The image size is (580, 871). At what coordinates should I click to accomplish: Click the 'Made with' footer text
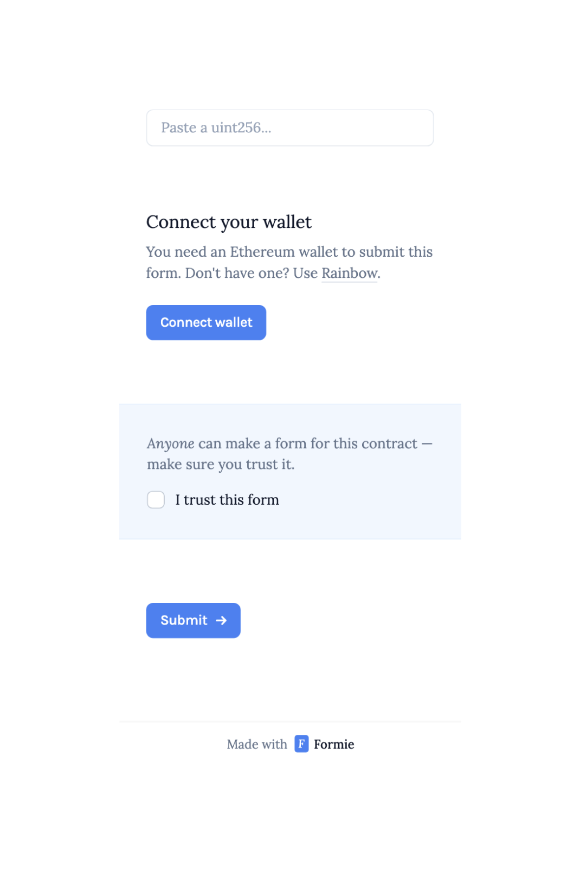[257, 744]
